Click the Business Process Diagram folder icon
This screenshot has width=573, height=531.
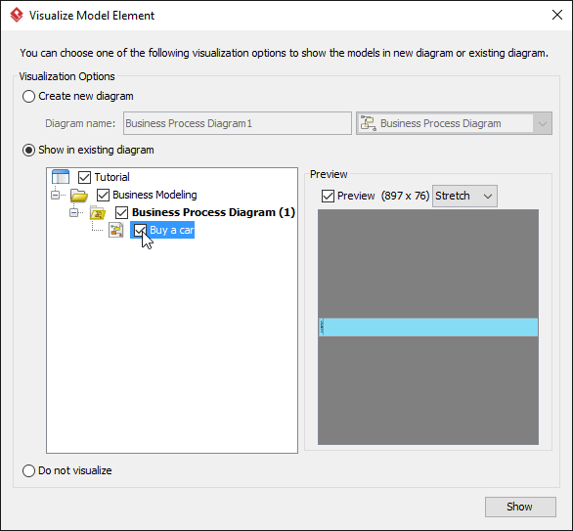[x=98, y=212]
